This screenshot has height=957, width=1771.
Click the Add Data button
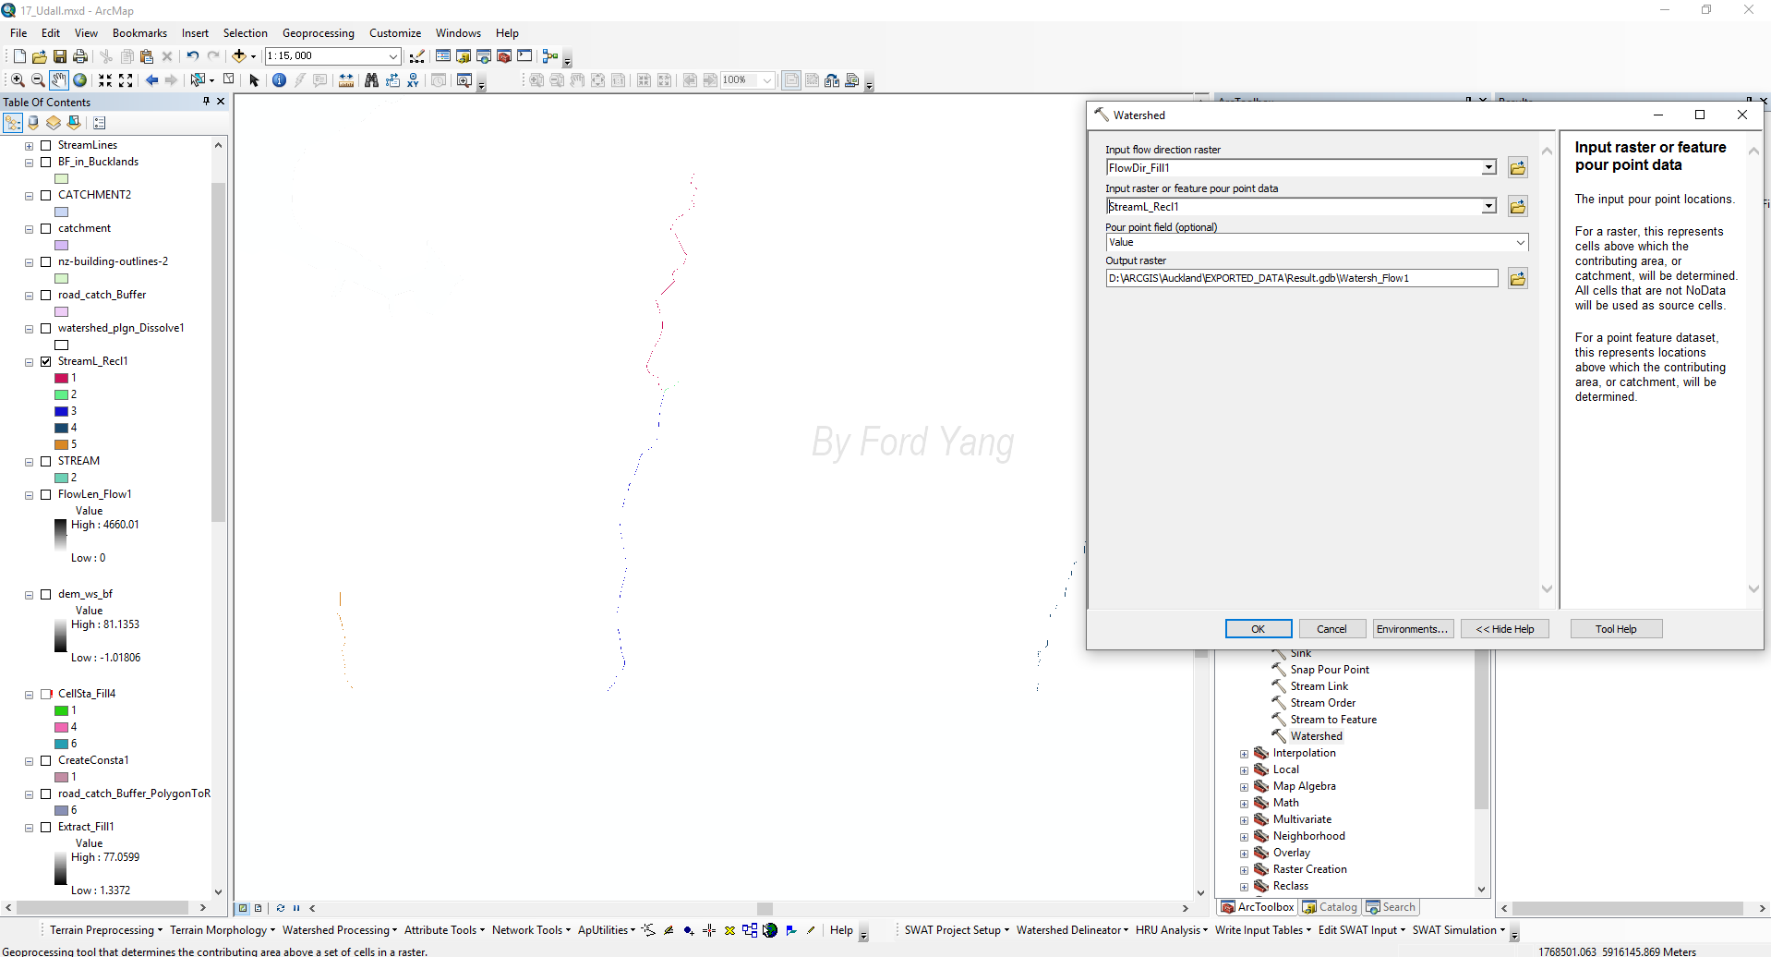238,56
